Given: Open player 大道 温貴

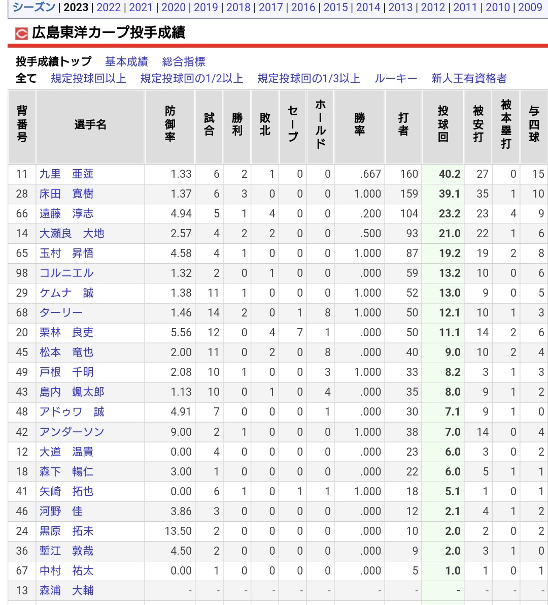Looking at the screenshot, I should (x=66, y=452).
